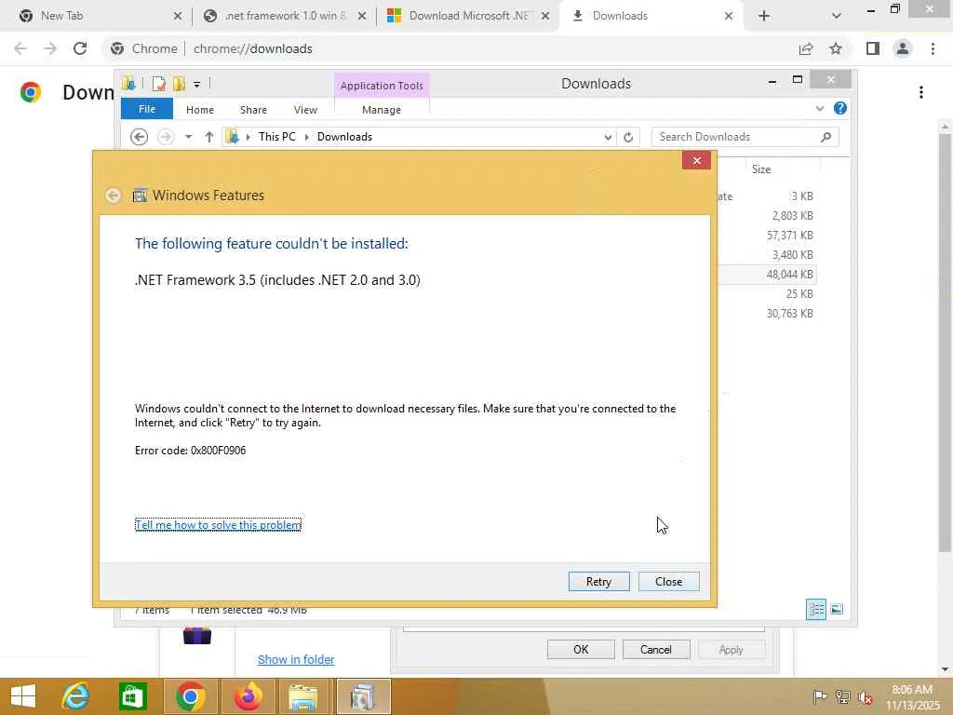953x715 pixels.
Task: Switch to '.net framework 1.0 win 8' tab
Action: coord(286,16)
